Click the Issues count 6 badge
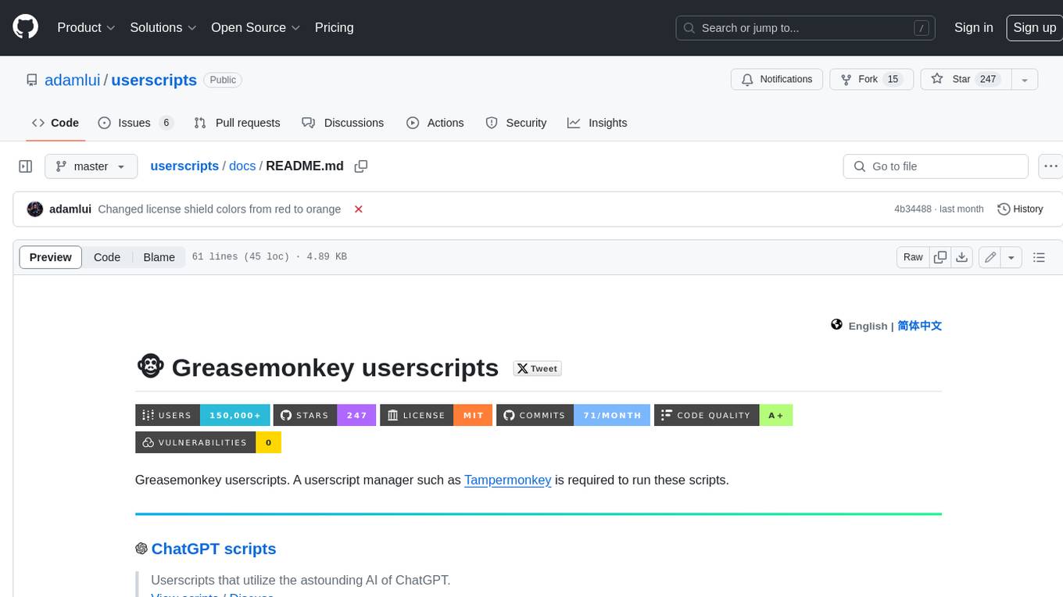Image resolution: width=1063 pixels, height=597 pixels. 166,123
